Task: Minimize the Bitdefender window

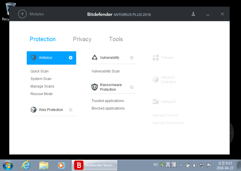Action: (208, 15)
